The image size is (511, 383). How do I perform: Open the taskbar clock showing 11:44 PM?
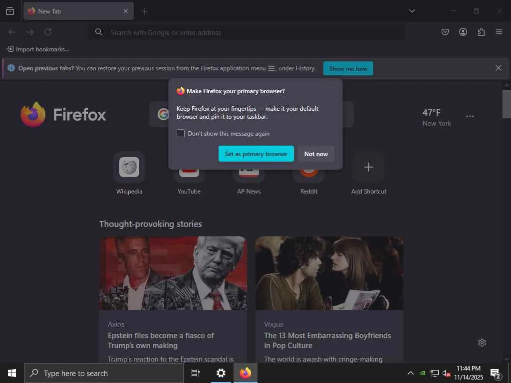(x=469, y=373)
